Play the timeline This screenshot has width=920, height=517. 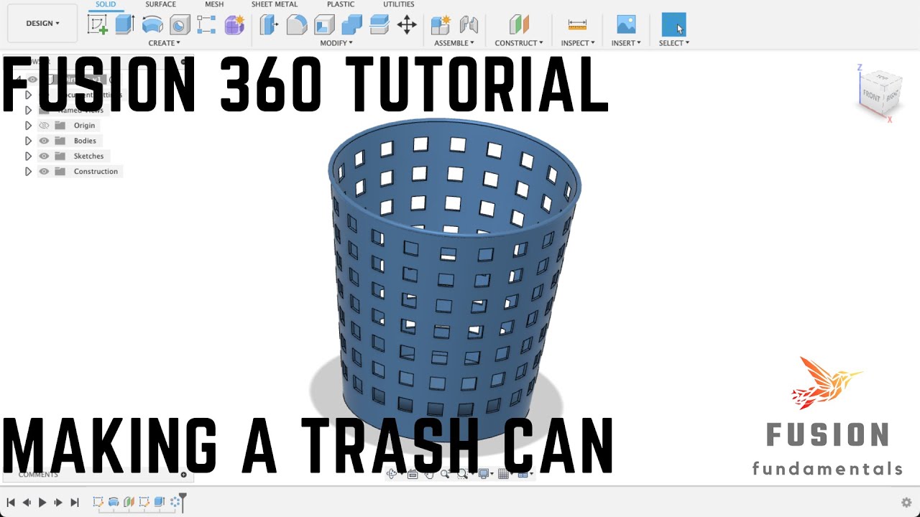click(x=42, y=503)
